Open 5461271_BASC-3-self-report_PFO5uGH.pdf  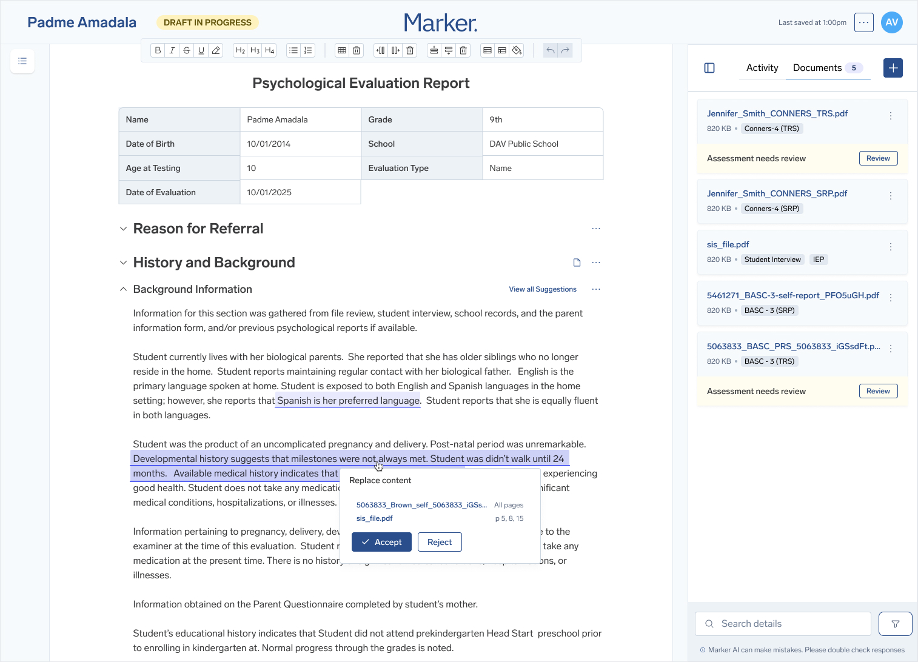(793, 295)
